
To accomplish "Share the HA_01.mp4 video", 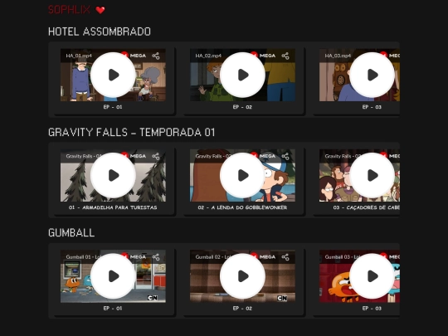I will tap(156, 56).
